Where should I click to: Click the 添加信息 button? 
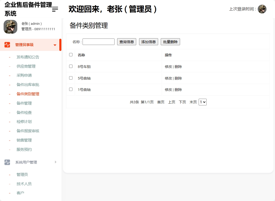tap(148, 41)
